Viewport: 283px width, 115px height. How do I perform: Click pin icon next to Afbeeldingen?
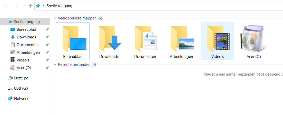click(47, 52)
